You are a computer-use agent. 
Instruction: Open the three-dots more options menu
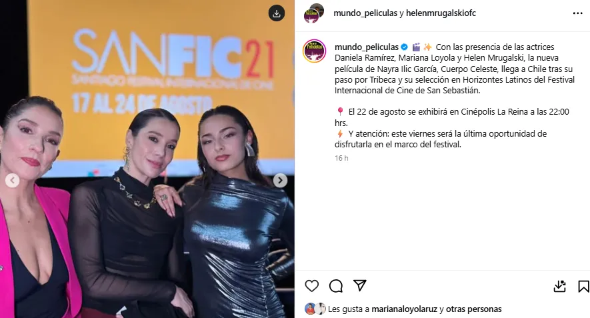click(x=577, y=13)
